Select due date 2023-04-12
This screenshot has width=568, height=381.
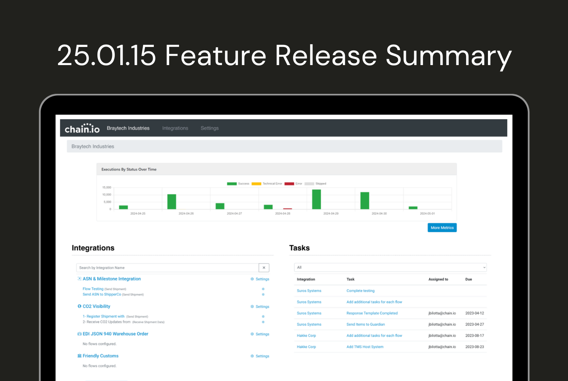click(475, 314)
